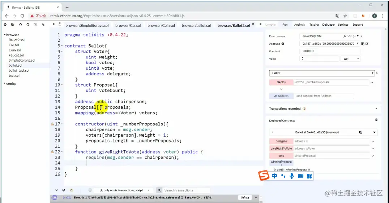Screen dimensions: 389x203
Task: Click the pending transactions counter icon
Action: coord(71,190)
